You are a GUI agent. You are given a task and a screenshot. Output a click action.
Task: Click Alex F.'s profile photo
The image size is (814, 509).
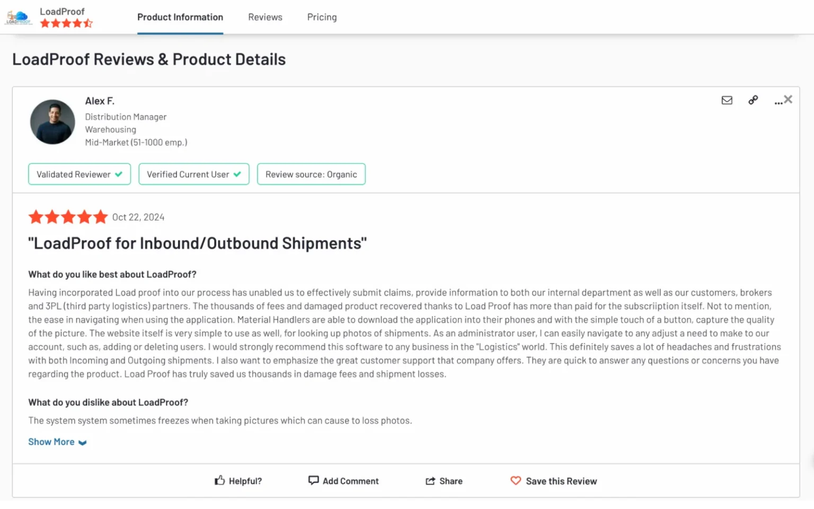coord(52,122)
